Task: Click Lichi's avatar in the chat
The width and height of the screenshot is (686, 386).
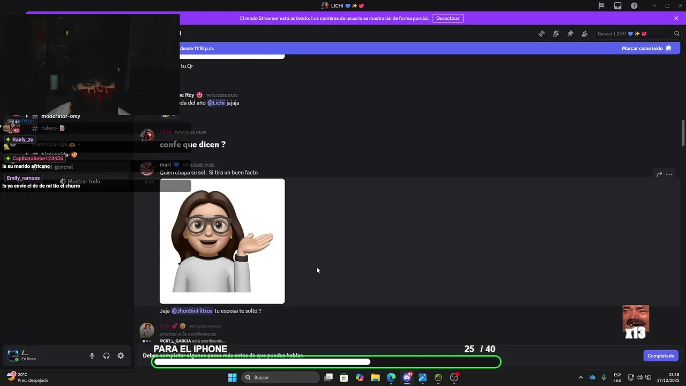Action: point(147,136)
